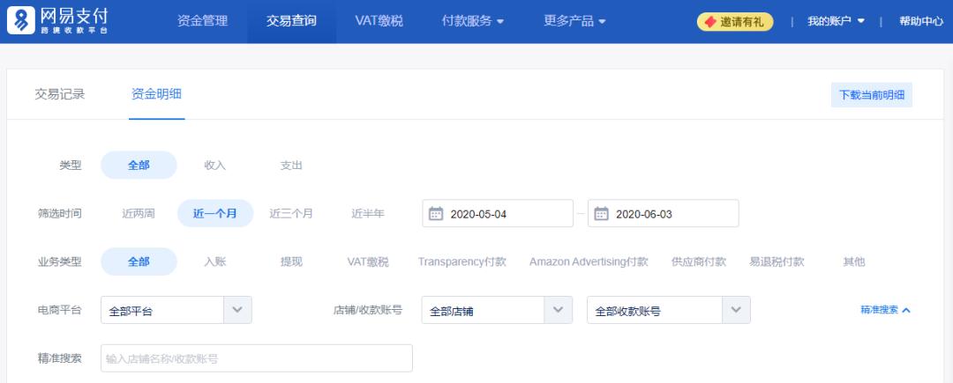Select business type 全部
This screenshot has width=953, height=383.
pos(139,261)
